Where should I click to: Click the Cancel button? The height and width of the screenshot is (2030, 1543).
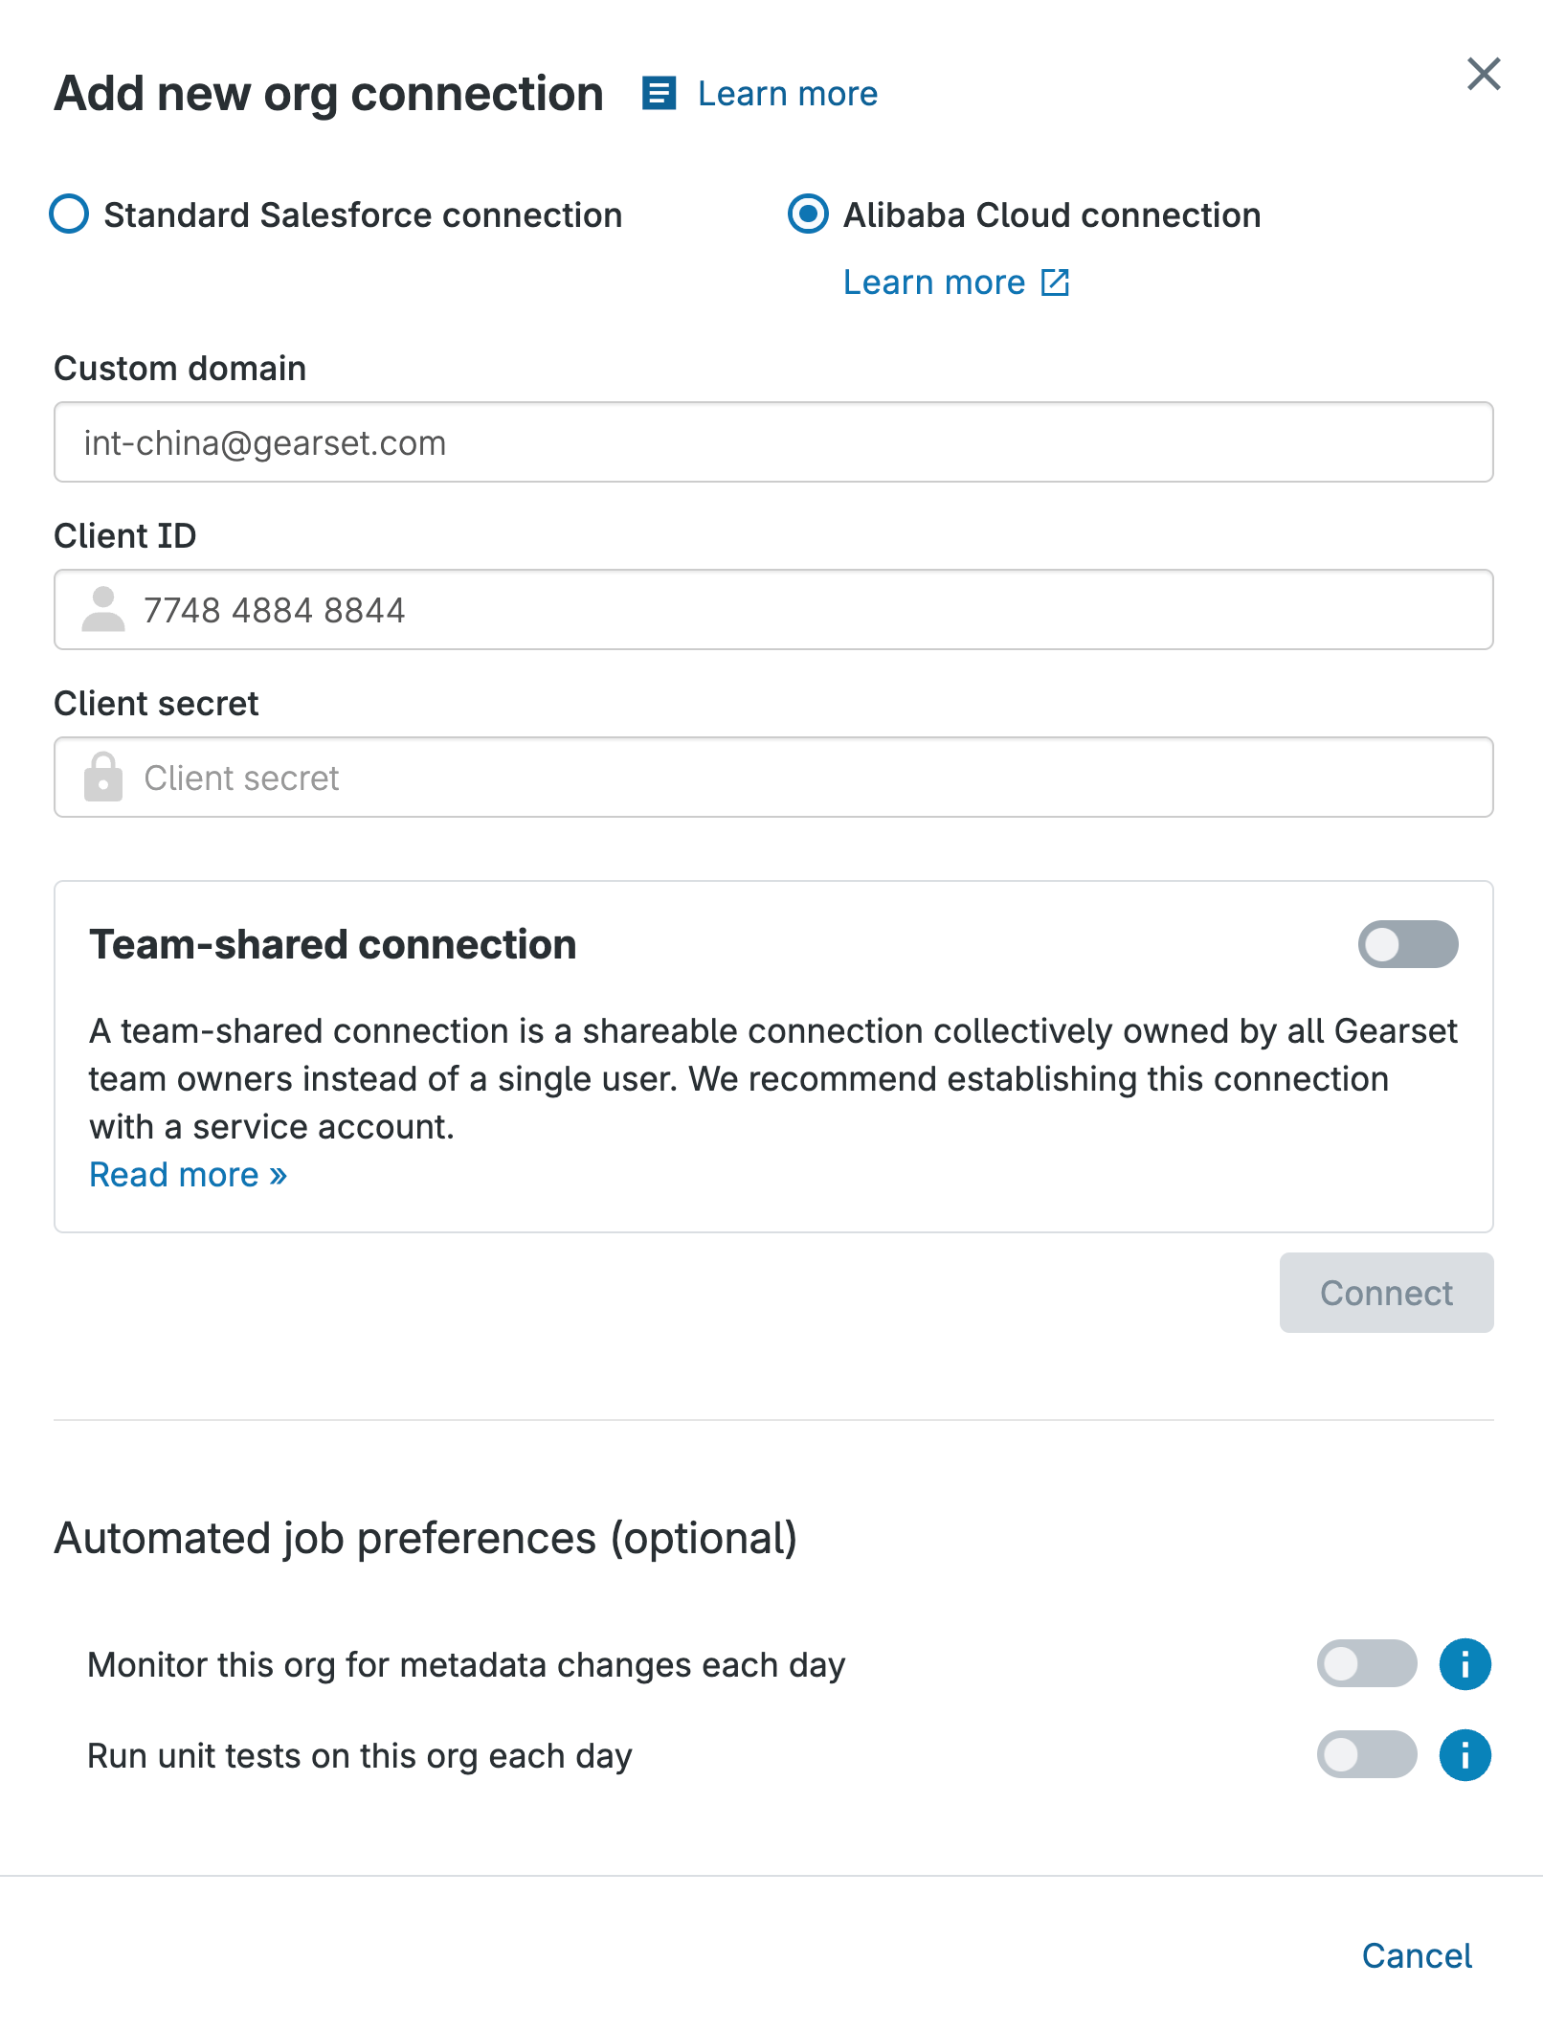click(1417, 1956)
